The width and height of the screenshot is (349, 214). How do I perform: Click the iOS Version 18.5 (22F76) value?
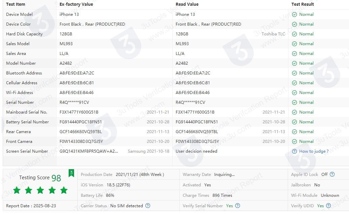118,185
